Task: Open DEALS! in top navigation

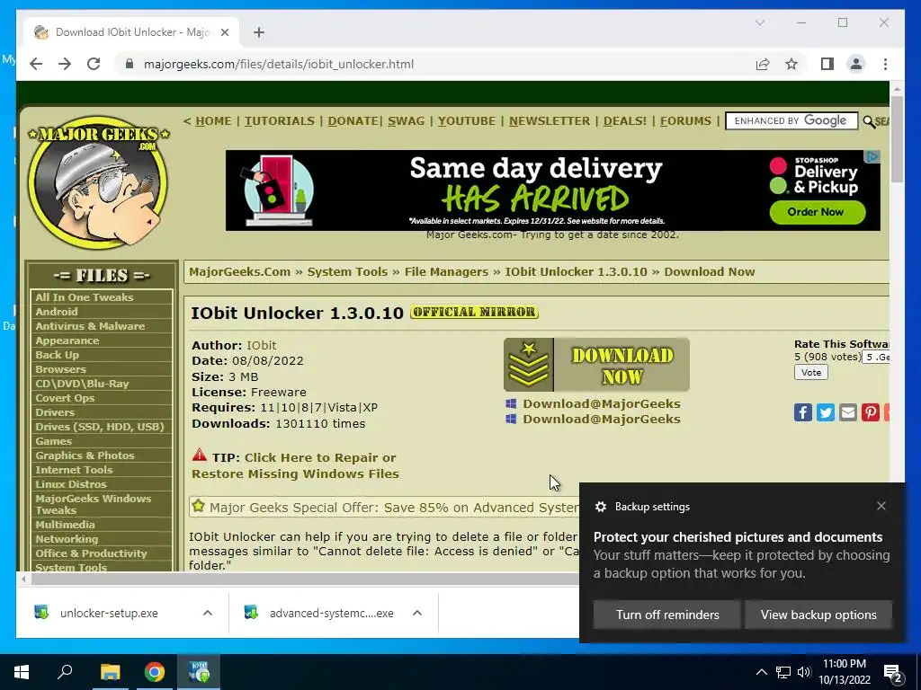Action: point(625,121)
